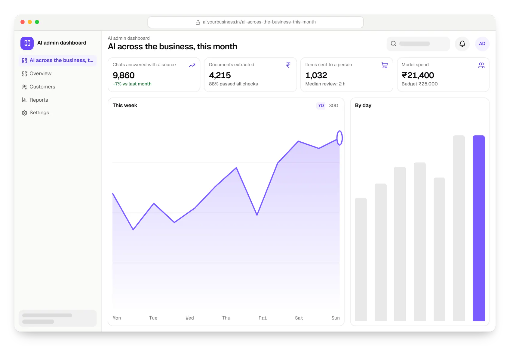The image size is (510, 346).
Task: Click the 'Wed' axis label
Action: (x=190, y=318)
